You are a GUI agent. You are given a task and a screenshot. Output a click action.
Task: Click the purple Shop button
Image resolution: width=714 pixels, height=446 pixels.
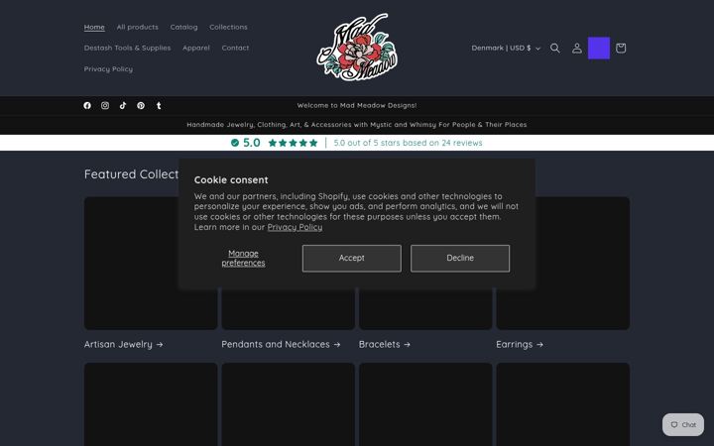pyautogui.click(x=599, y=48)
